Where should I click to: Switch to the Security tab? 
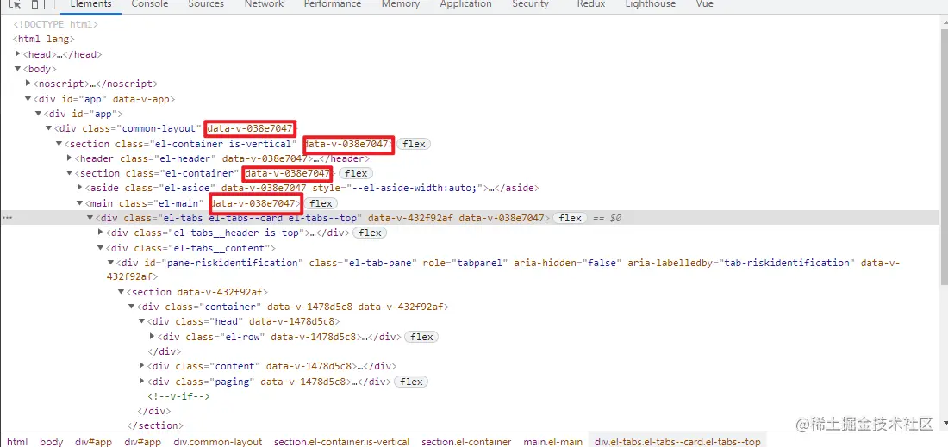tap(530, 4)
